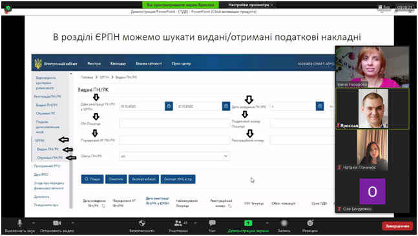Open Бланки звітності menu item

click(x=149, y=63)
